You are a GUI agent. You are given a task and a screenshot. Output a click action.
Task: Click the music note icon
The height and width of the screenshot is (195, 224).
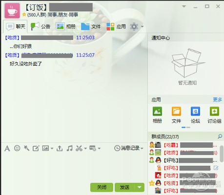[x=69, y=148]
